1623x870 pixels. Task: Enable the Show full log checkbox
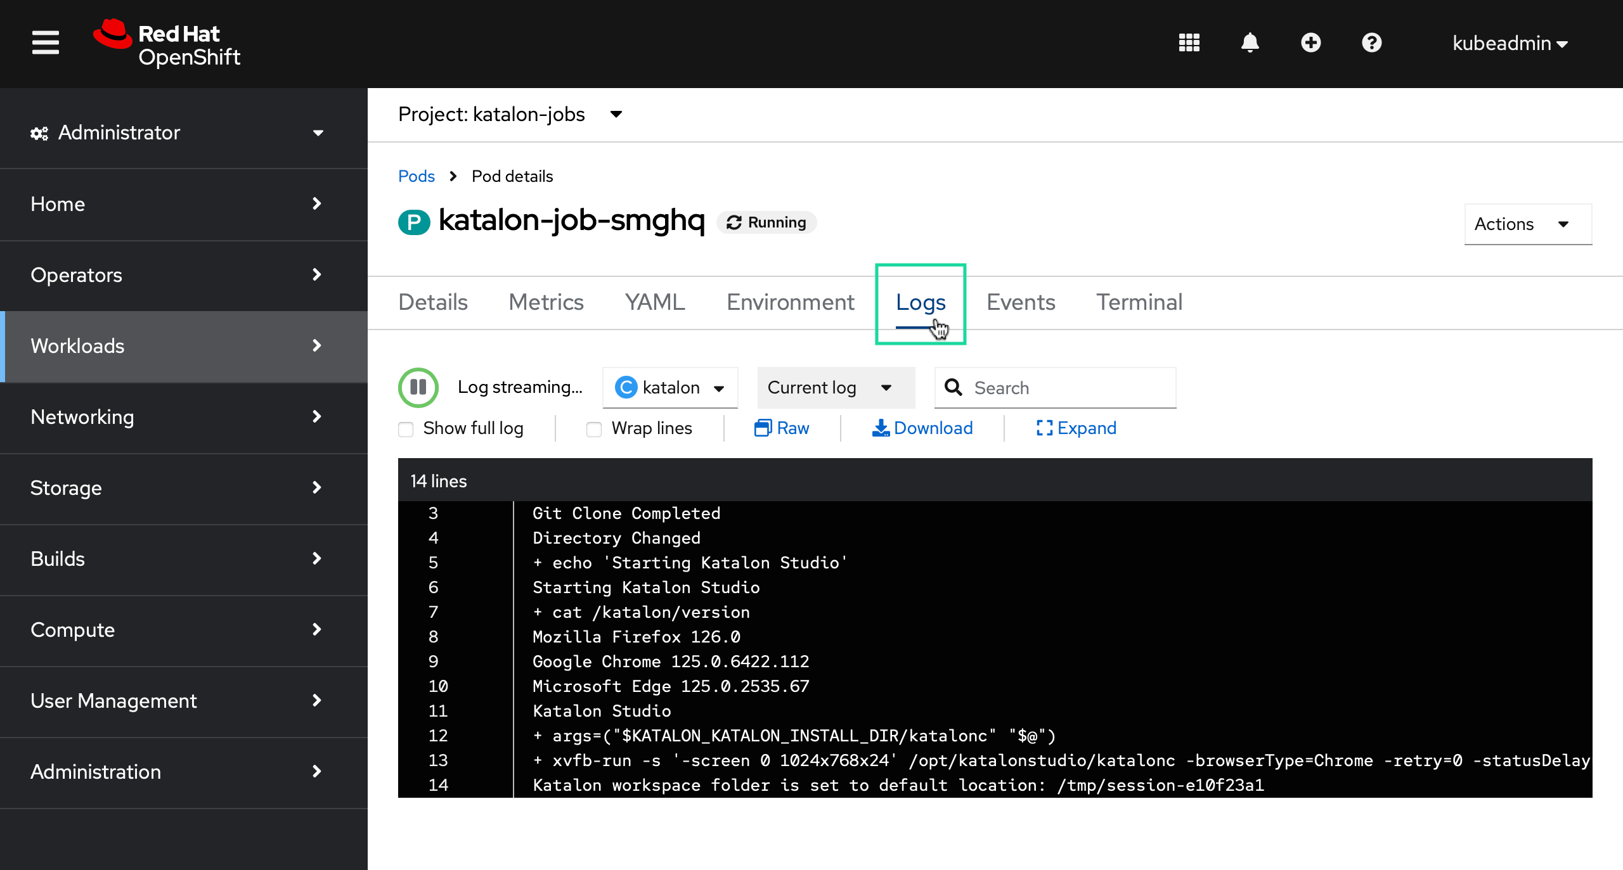(x=406, y=429)
